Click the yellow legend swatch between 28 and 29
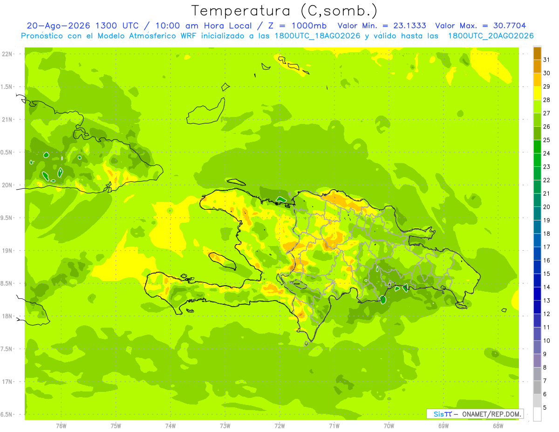This screenshot has width=559, height=432. [x=537, y=93]
